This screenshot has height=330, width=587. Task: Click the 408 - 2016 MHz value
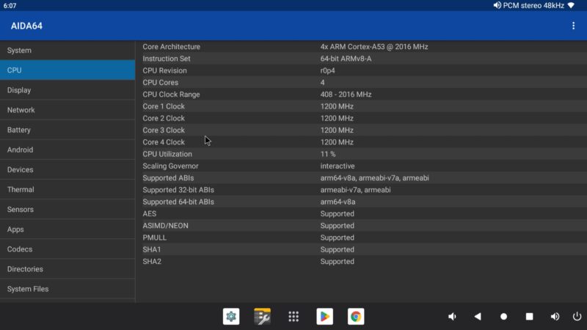346,95
